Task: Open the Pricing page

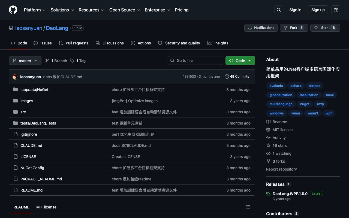Action: point(182,10)
